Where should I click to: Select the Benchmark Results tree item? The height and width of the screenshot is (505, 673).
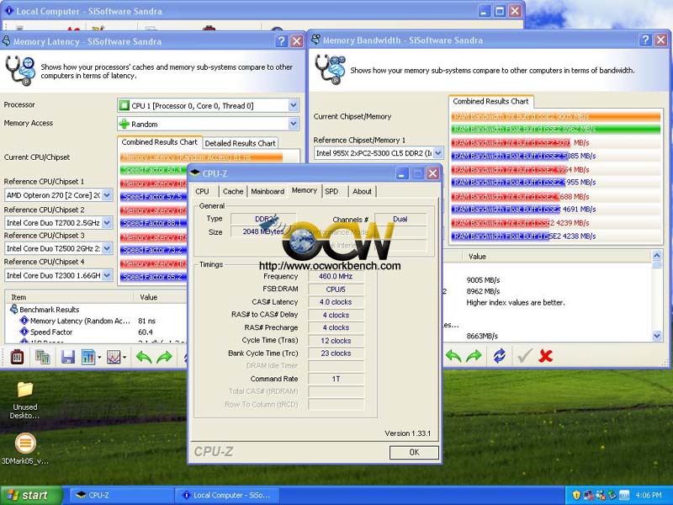50,309
